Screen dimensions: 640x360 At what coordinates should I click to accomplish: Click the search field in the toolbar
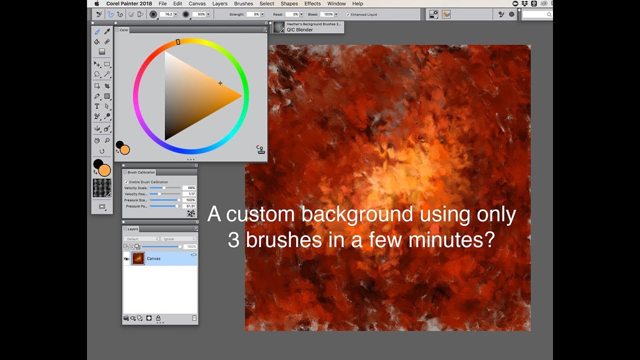point(537,14)
